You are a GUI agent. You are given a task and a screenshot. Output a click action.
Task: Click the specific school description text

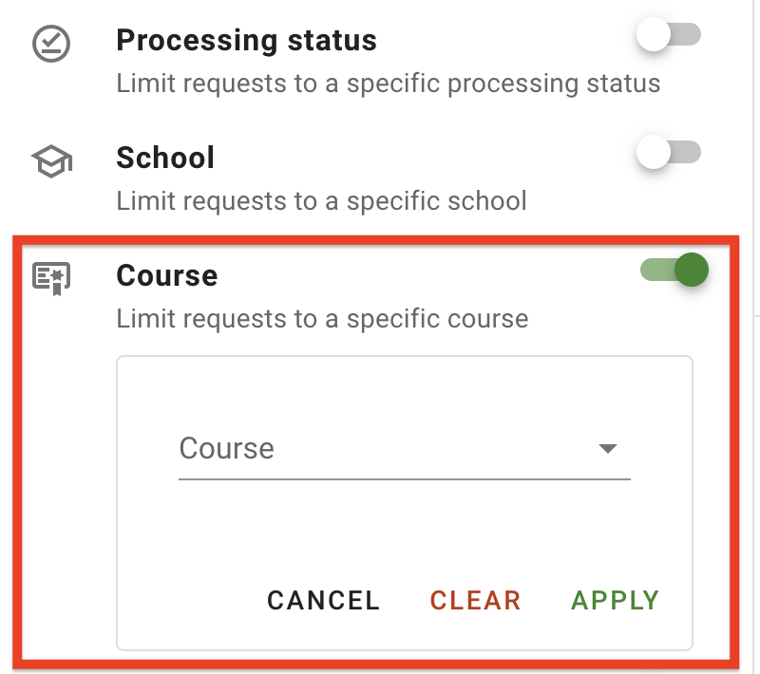(x=319, y=201)
